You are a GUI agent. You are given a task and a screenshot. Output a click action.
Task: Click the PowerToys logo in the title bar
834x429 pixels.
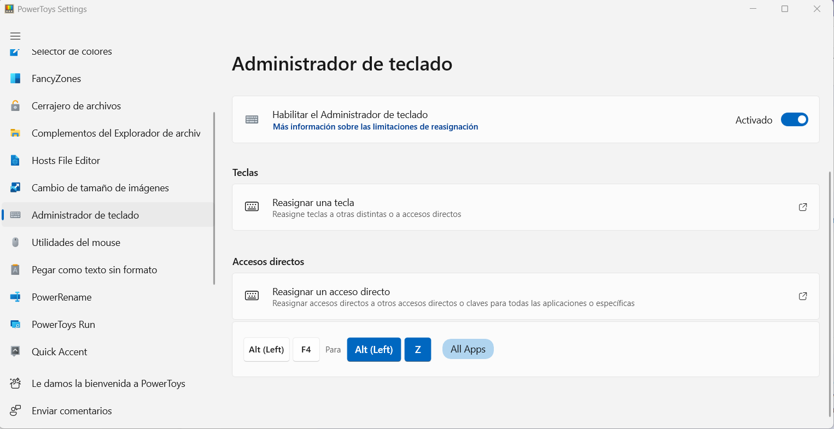pos(9,9)
